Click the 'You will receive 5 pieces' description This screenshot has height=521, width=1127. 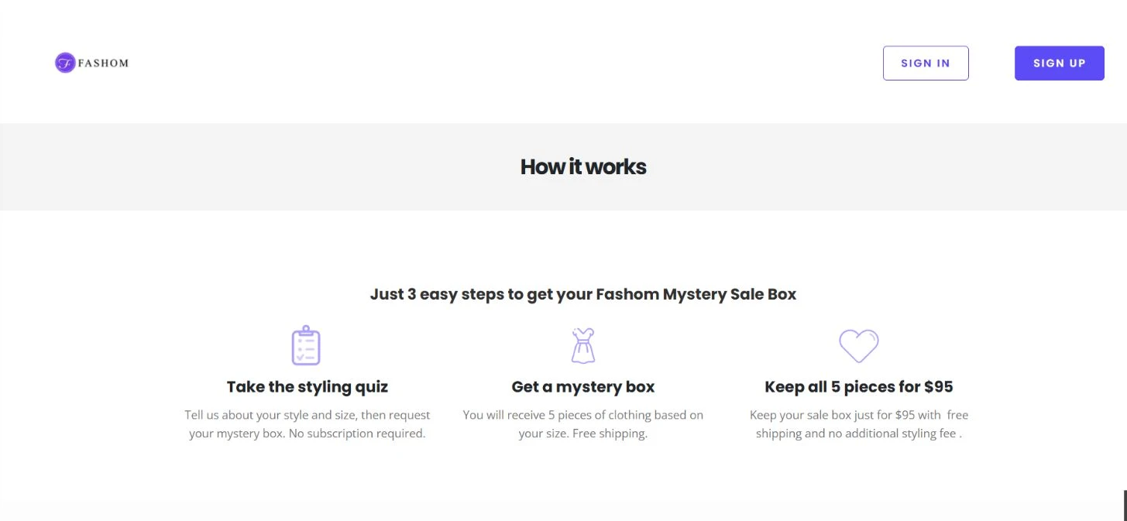click(583, 424)
